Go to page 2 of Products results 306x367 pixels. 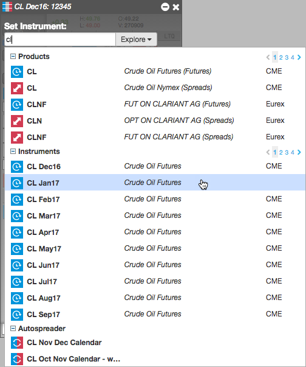coord(280,57)
